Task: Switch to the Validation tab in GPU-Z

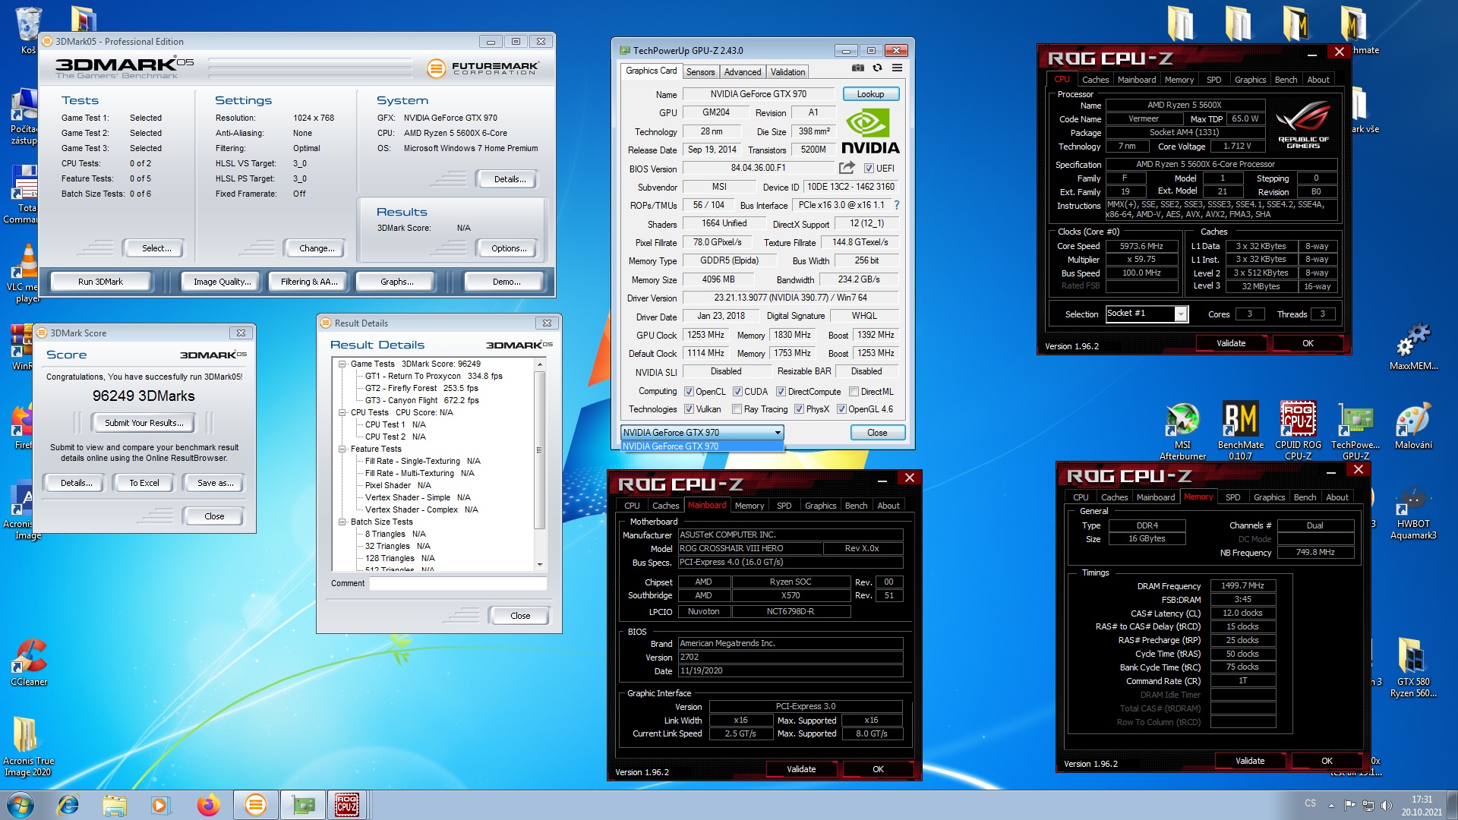Action: (x=787, y=72)
